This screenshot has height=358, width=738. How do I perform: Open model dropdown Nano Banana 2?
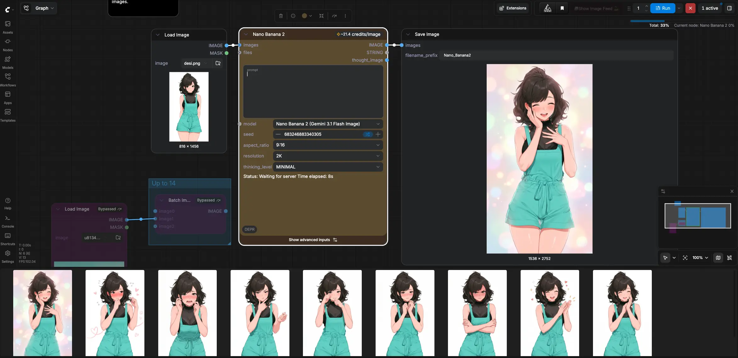click(x=328, y=124)
